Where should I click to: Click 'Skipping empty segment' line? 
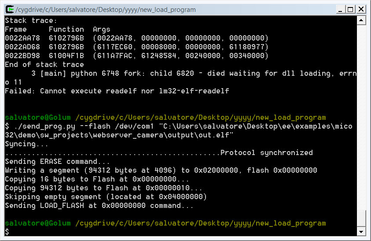(x=106, y=197)
